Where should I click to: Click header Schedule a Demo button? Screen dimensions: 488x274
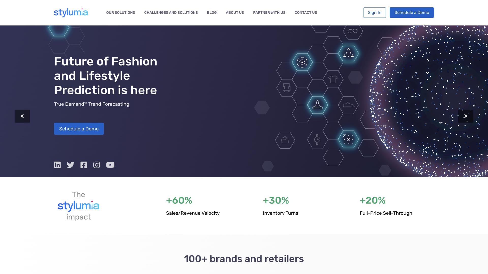pos(411,13)
